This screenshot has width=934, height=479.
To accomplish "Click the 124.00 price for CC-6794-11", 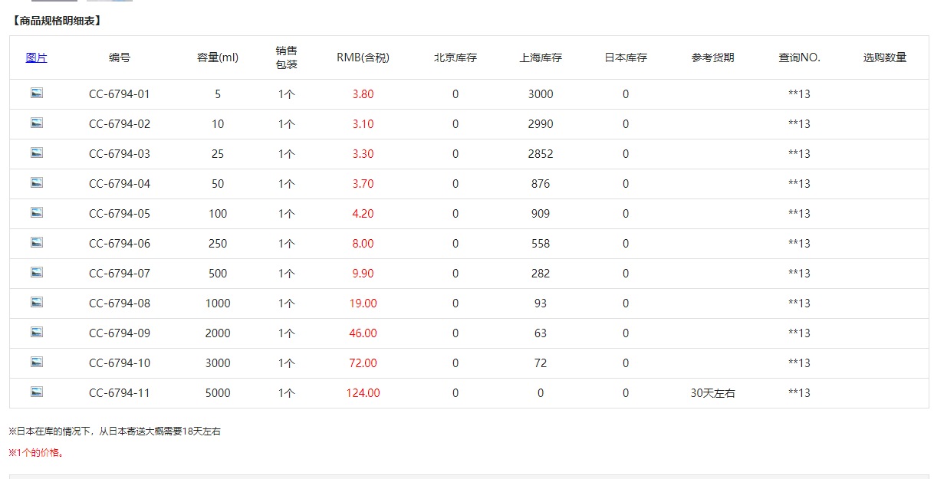I will 363,393.
